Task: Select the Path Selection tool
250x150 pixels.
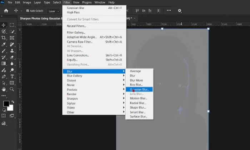Action: click(3, 83)
